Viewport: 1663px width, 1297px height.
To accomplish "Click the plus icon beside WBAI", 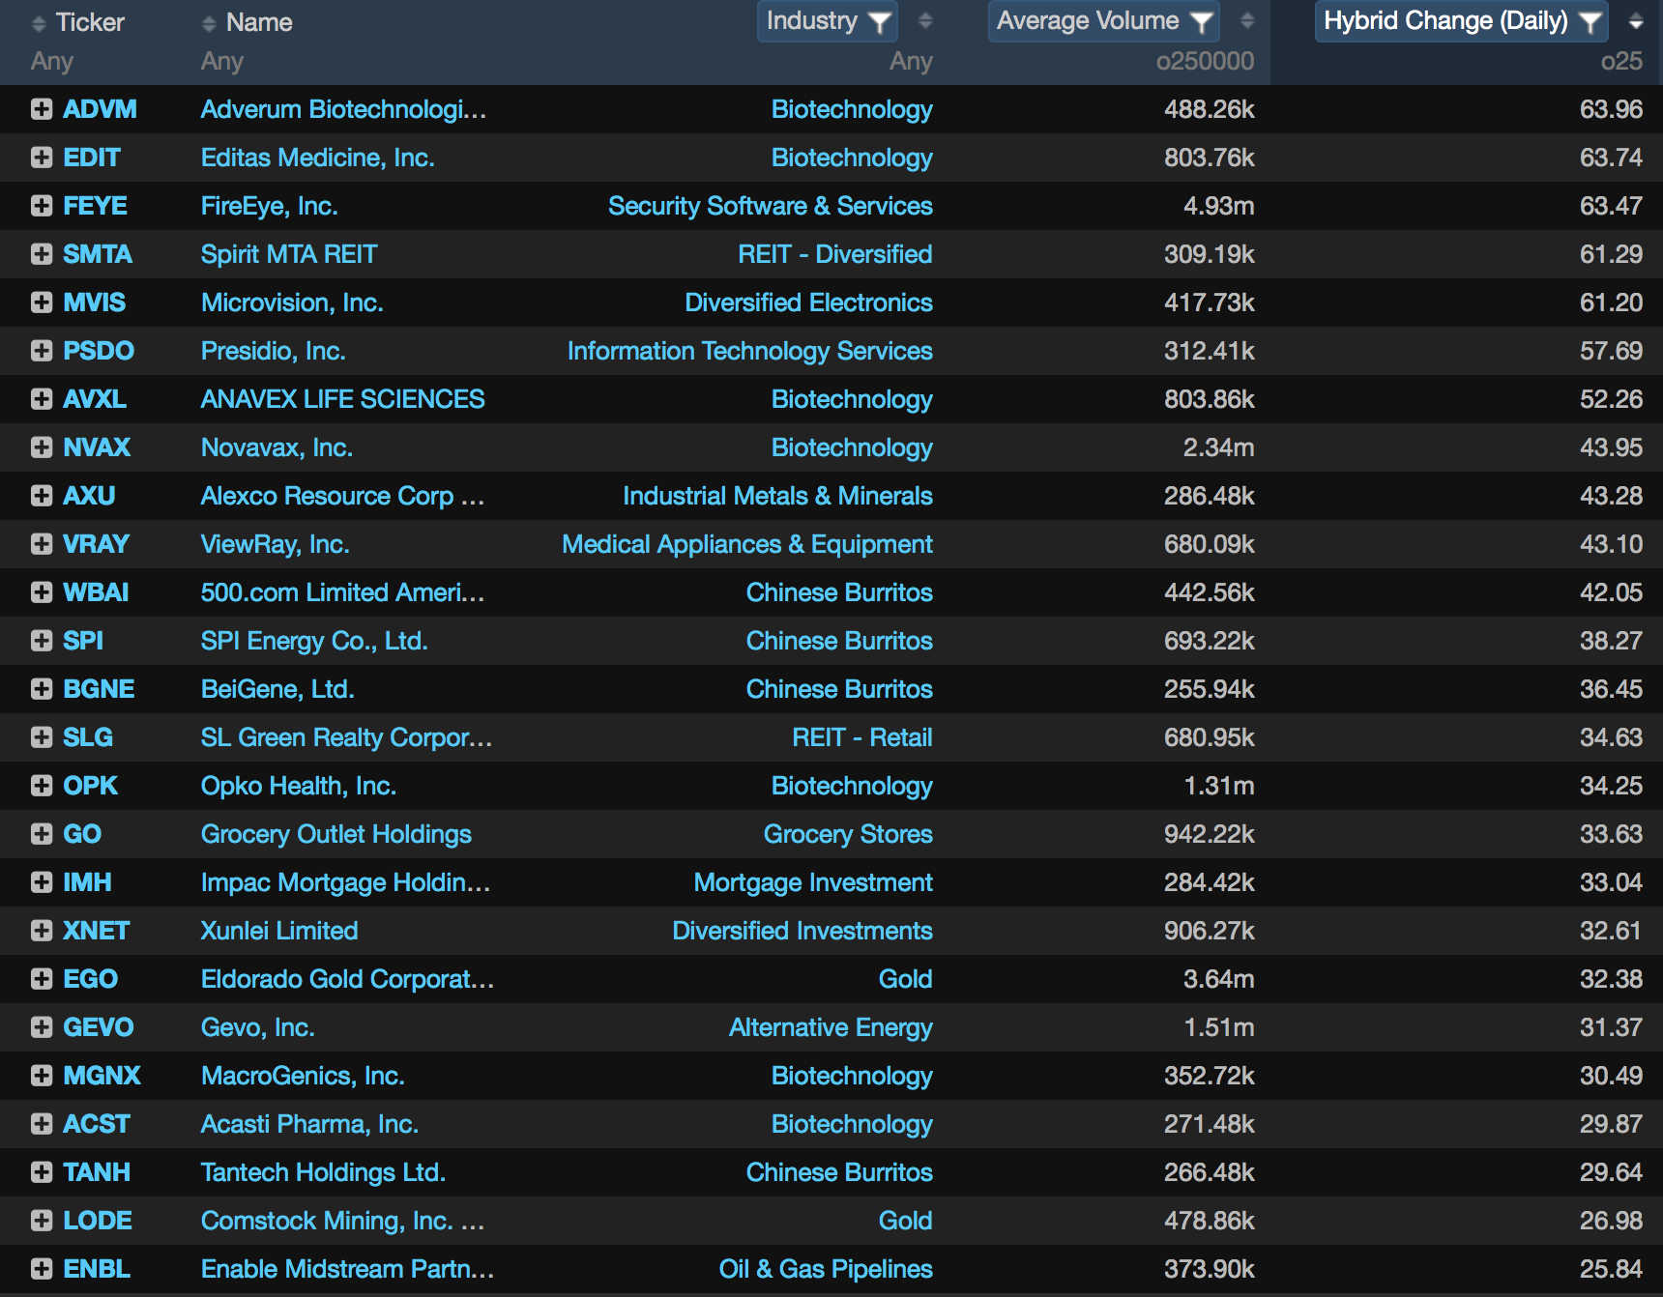I will [x=42, y=592].
